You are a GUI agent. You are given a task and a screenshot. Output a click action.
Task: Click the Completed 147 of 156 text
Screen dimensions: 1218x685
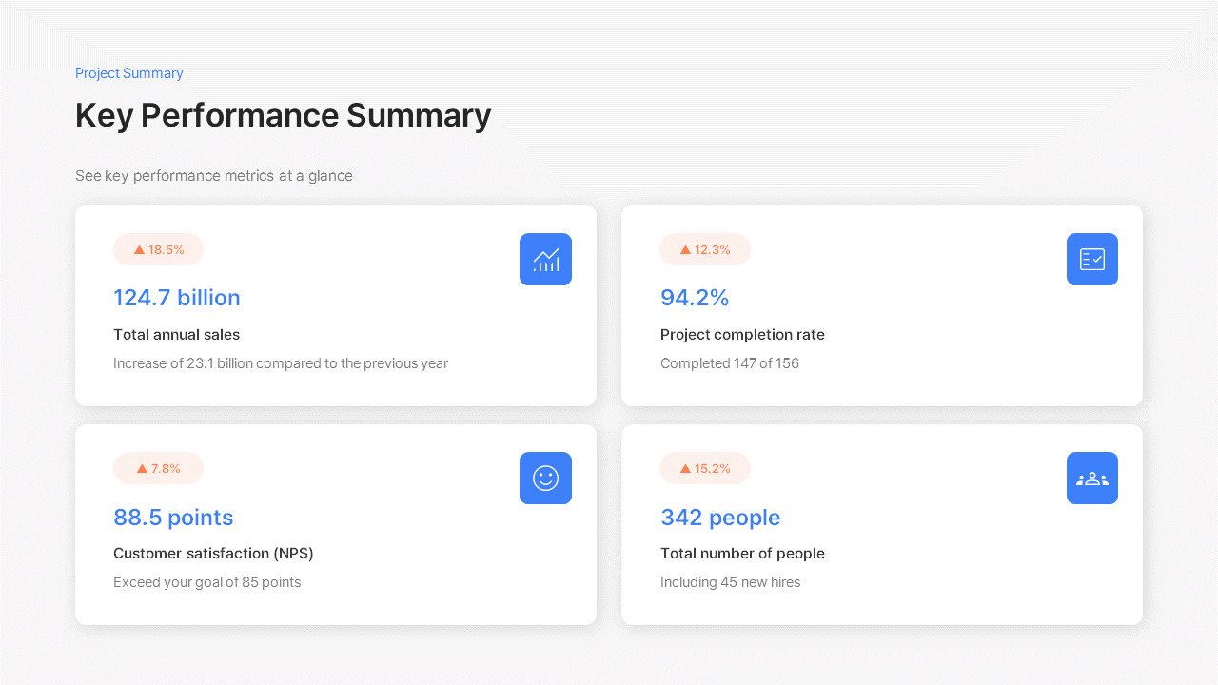pos(730,363)
